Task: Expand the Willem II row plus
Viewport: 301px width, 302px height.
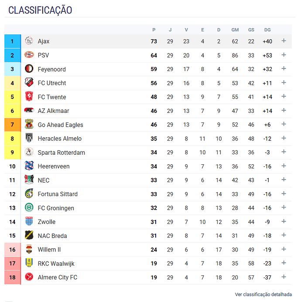Action: click(284, 249)
